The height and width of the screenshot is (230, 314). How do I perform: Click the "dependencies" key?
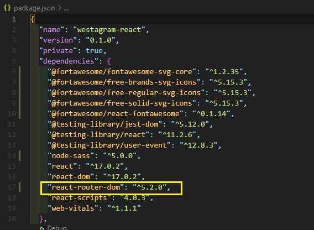69,61
